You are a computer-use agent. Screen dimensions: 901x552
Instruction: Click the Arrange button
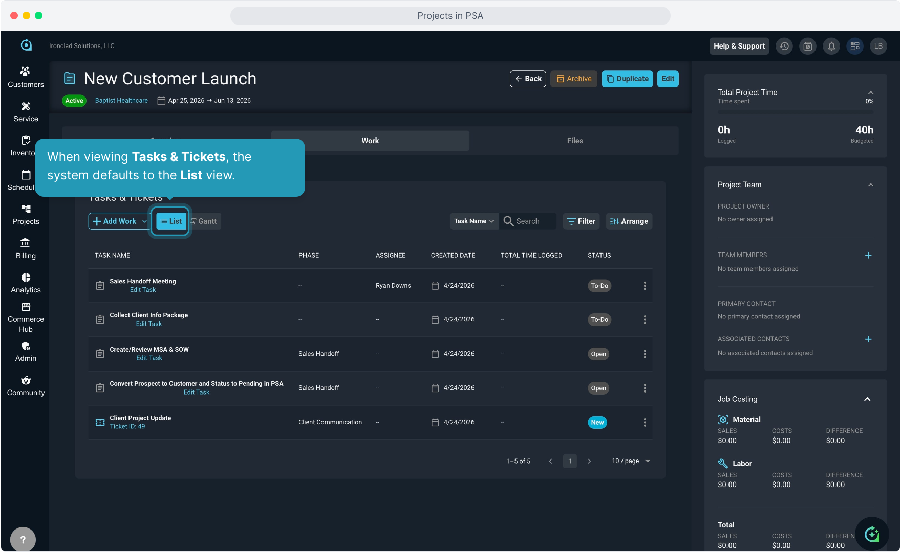629,221
